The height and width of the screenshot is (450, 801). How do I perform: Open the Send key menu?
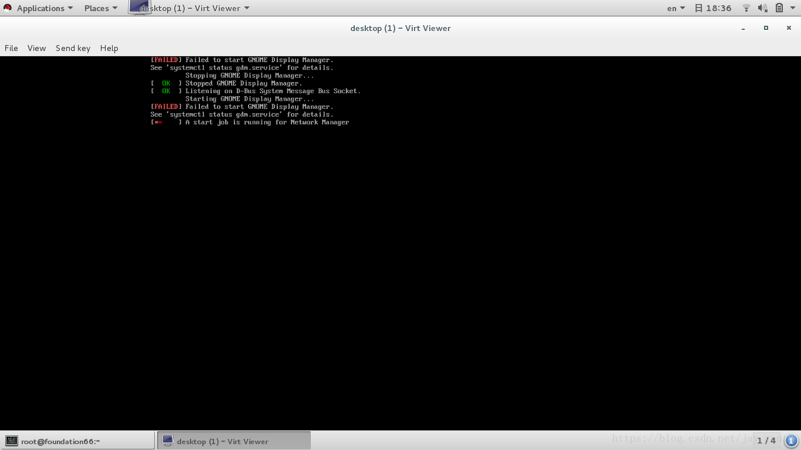[x=73, y=48]
